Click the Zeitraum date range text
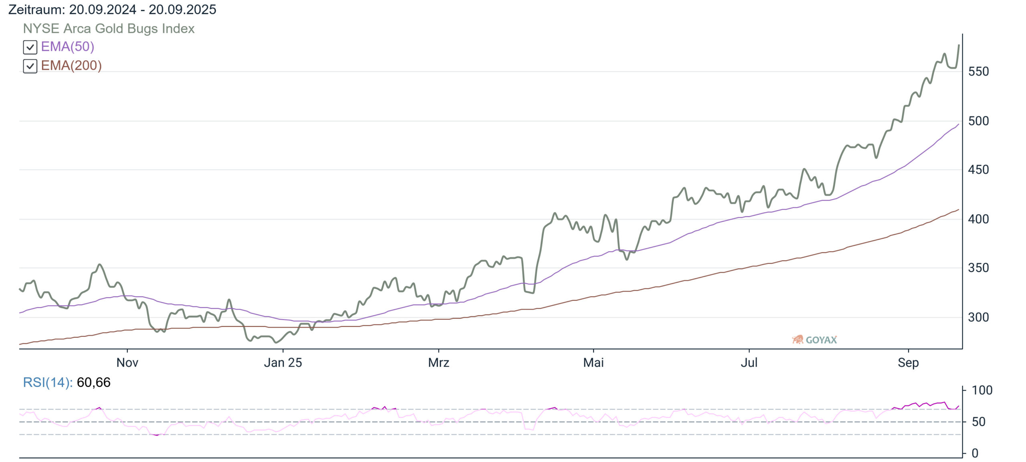Image resolution: width=1026 pixels, height=462 pixels. (112, 10)
